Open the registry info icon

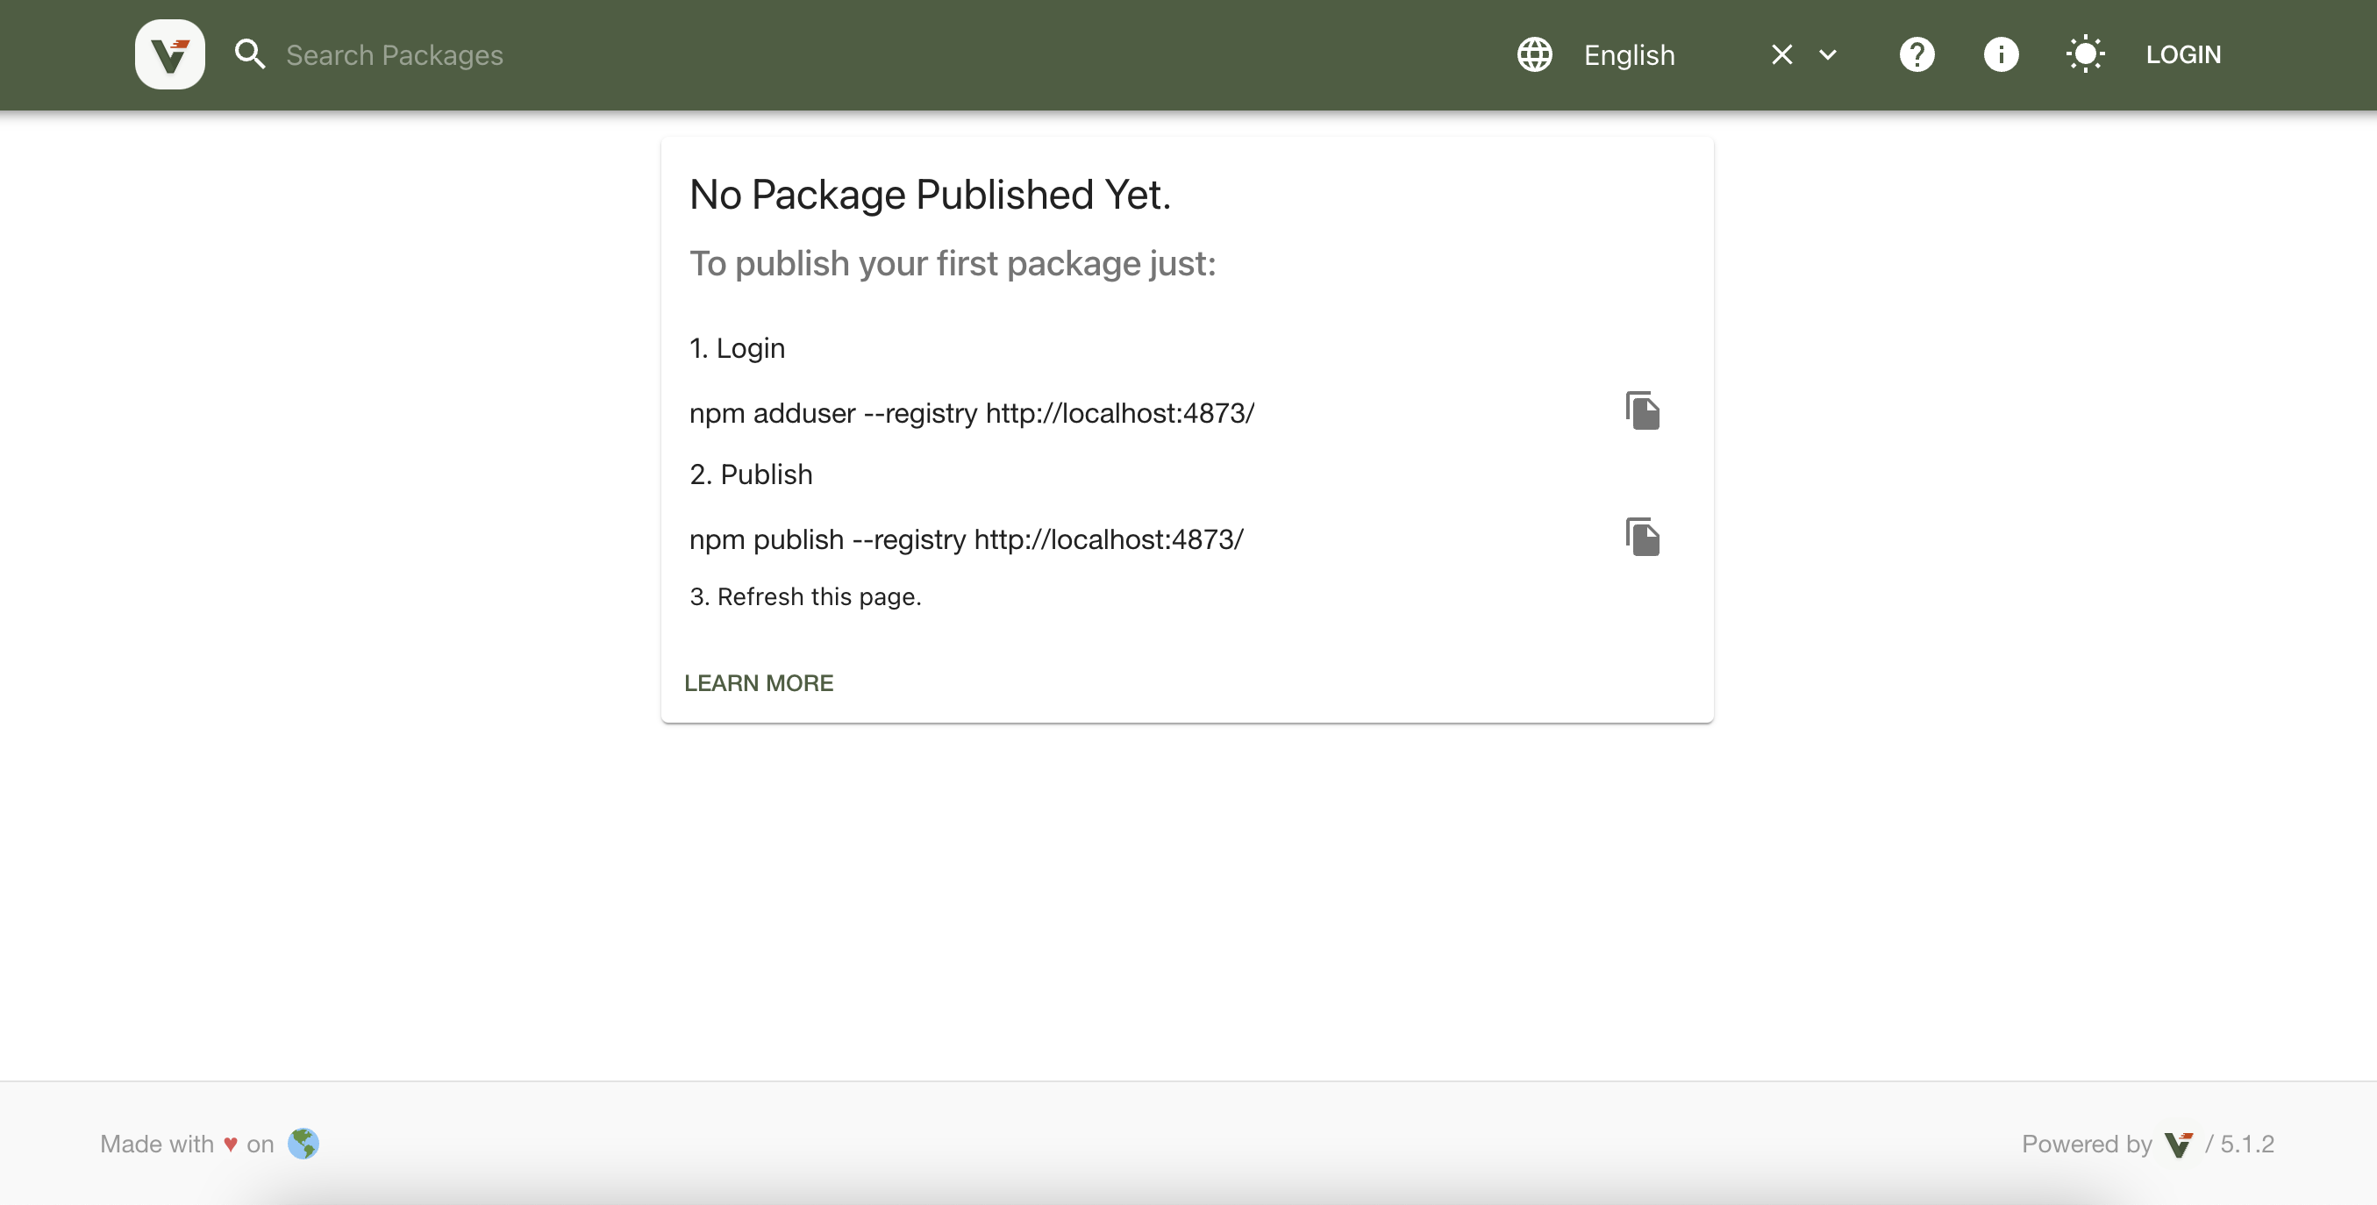[2001, 54]
